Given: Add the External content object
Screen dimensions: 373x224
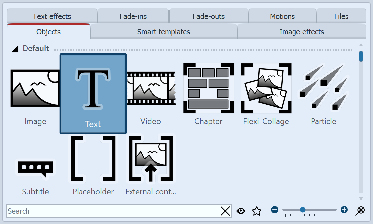Looking at the screenshot, I should click(151, 158).
